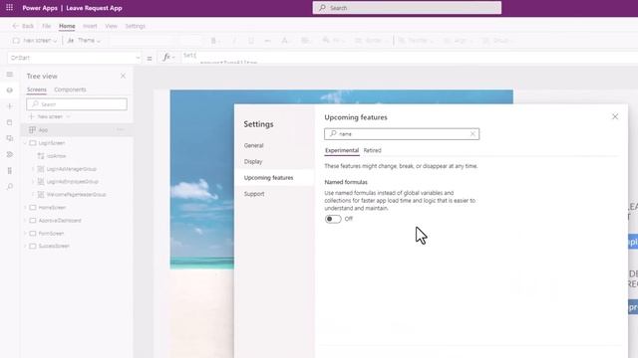638x358 pixels.
Task: Open the Data pane icon in left rail
Action: (10, 122)
